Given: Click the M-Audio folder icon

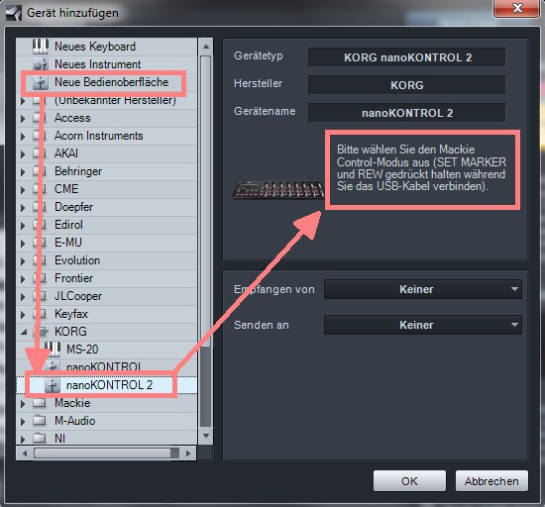Looking at the screenshot, I should click(x=40, y=421).
